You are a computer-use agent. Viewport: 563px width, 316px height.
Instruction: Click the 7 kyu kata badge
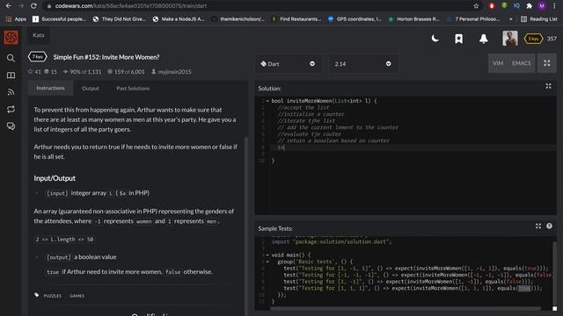coord(37,57)
